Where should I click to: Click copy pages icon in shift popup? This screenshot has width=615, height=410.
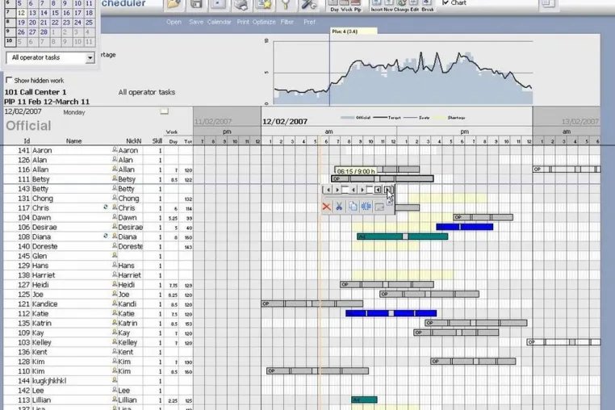353,207
